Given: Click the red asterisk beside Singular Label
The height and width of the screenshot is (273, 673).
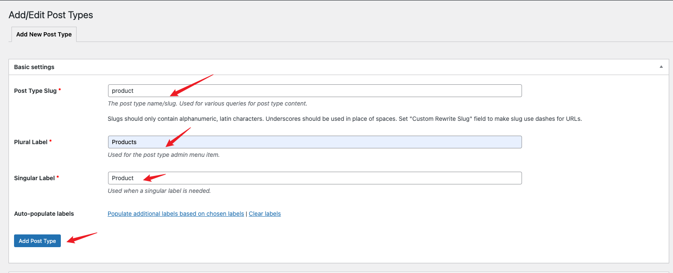Looking at the screenshot, I should coord(58,177).
